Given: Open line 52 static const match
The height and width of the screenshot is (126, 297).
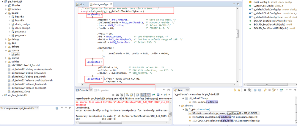Looking at the screenshot, I should point(224,113).
